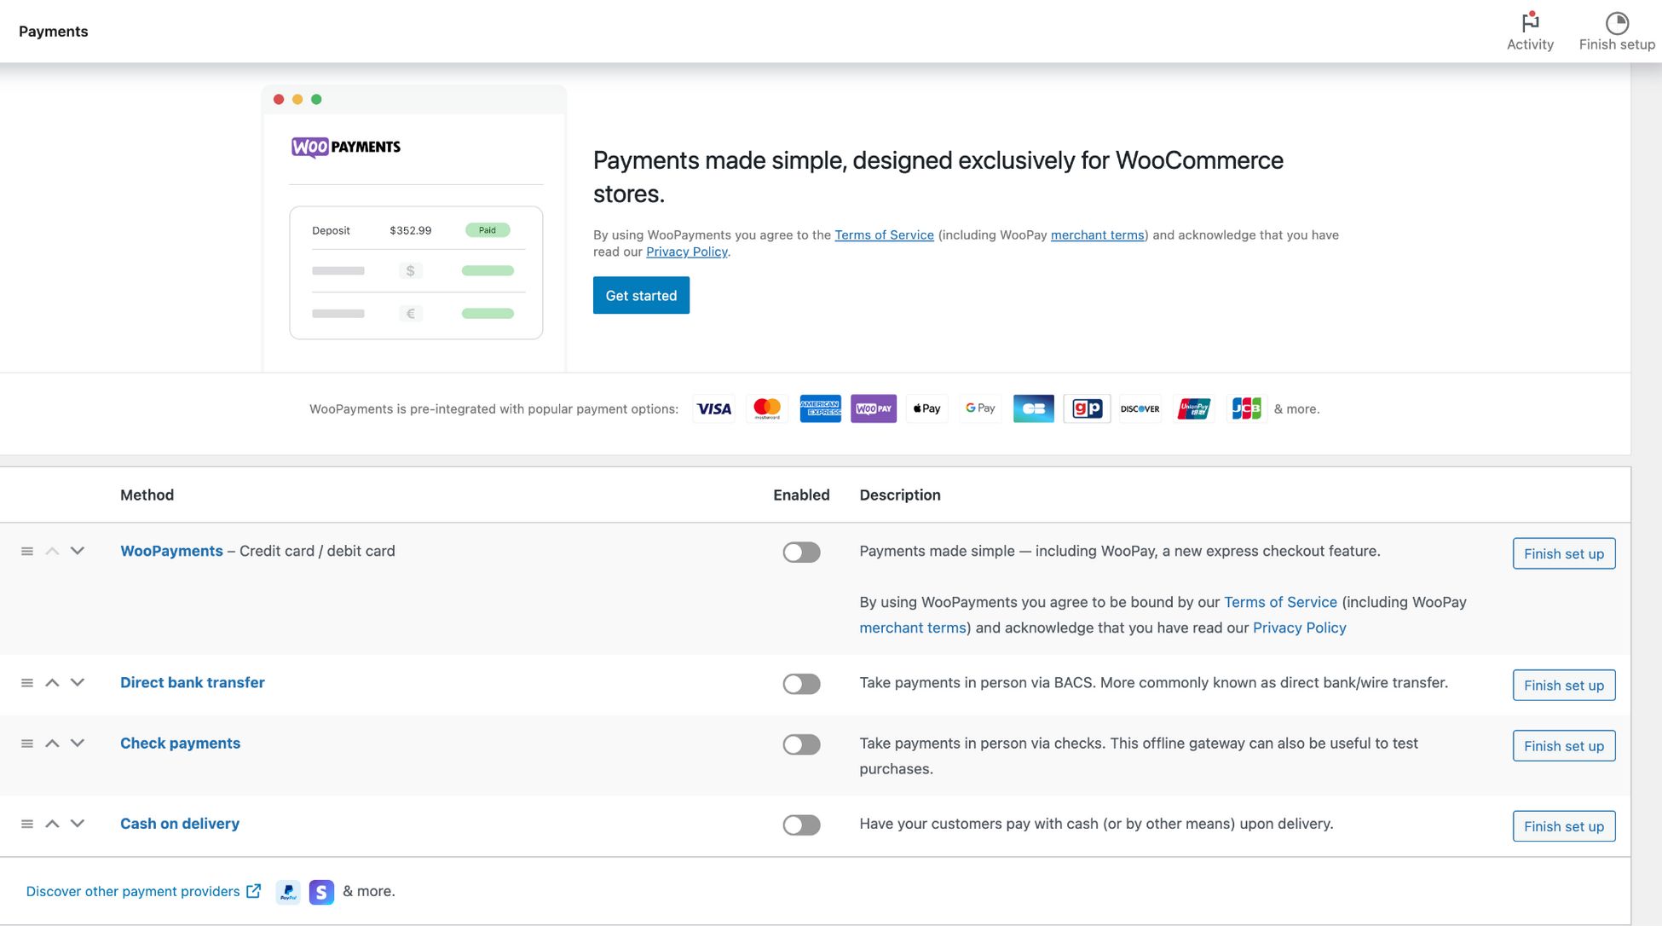The width and height of the screenshot is (1662, 926).
Task: Grab the drag handle for Direct bank transfer
Action: pos(27,683)
